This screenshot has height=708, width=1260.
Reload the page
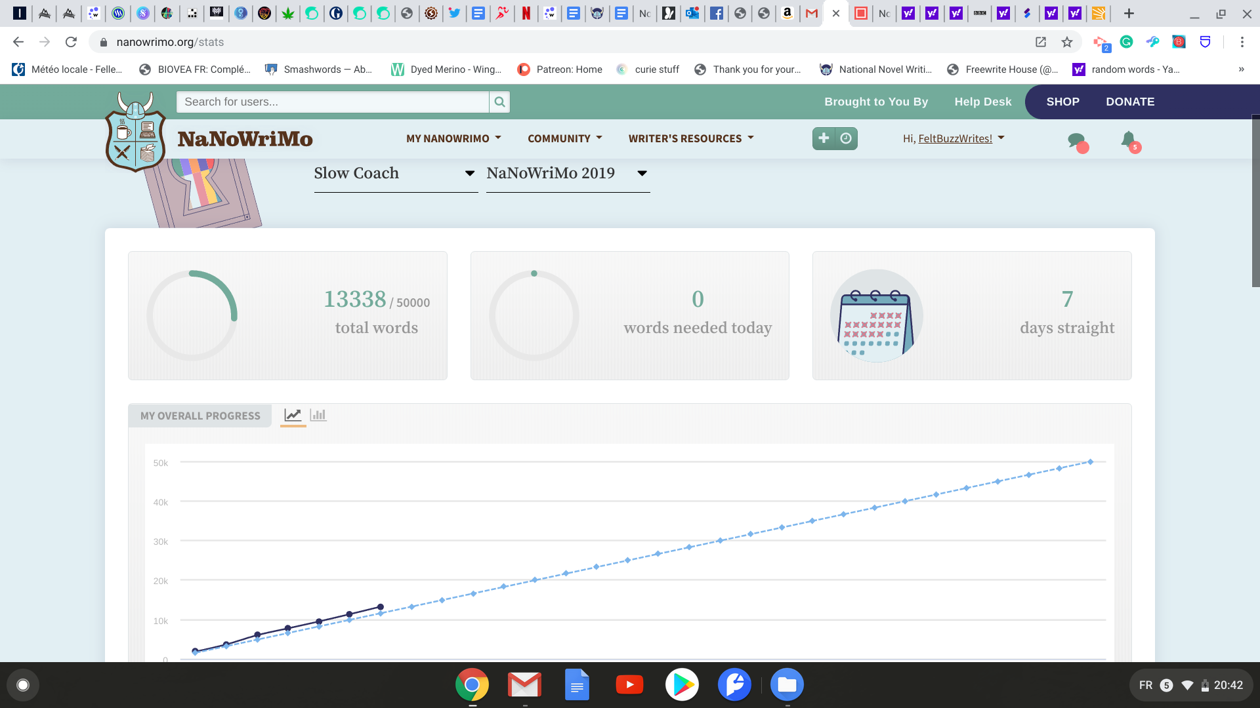tap(71, 42)
